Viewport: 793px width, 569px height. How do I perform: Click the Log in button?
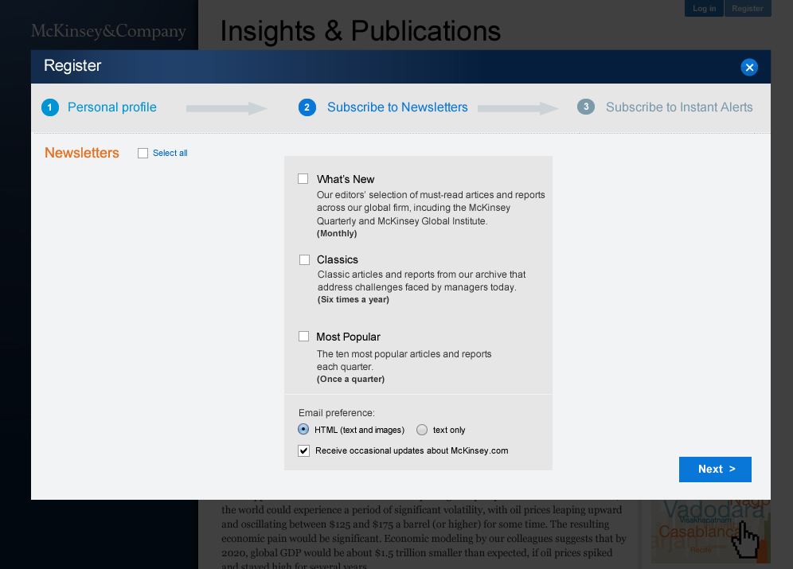point(704,9)
